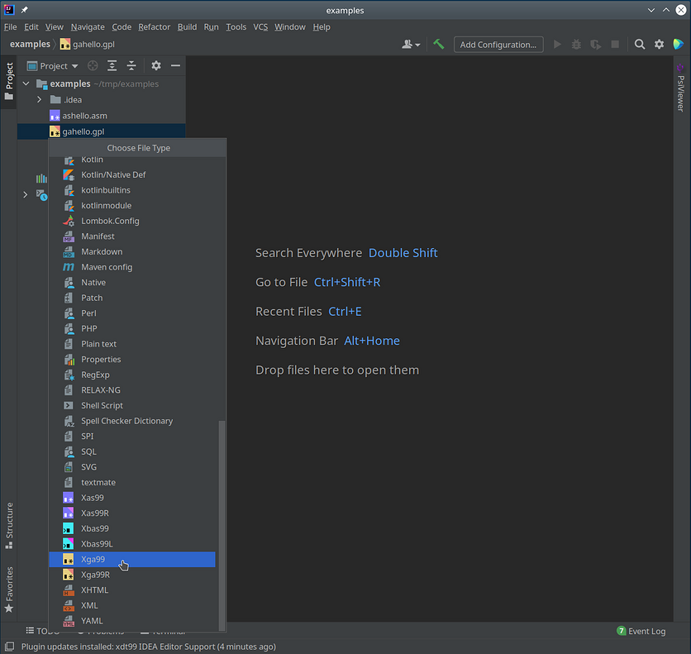
Task: Switch to the Terminal tool window tab
Action: click(162, 631)
